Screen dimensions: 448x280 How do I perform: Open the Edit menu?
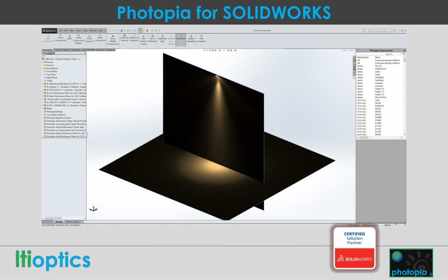[x=66, y=31]
